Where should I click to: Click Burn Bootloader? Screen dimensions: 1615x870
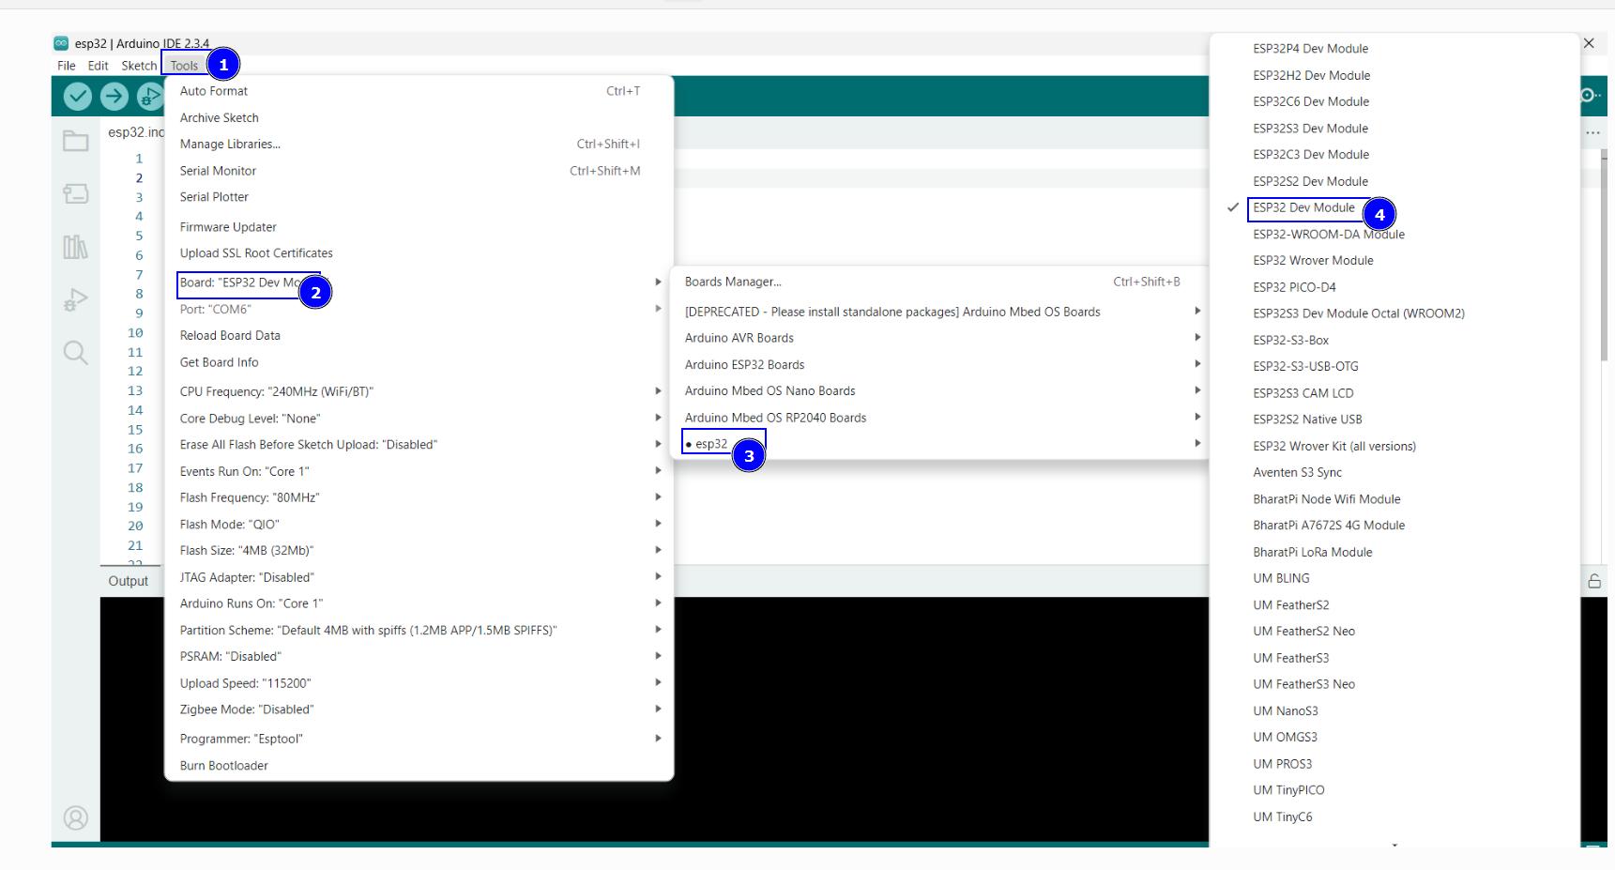tap(419, 766)
